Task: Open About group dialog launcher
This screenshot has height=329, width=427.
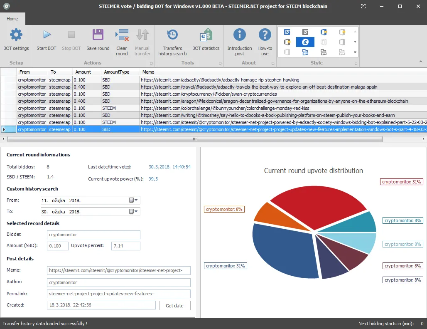Action: 273,63
